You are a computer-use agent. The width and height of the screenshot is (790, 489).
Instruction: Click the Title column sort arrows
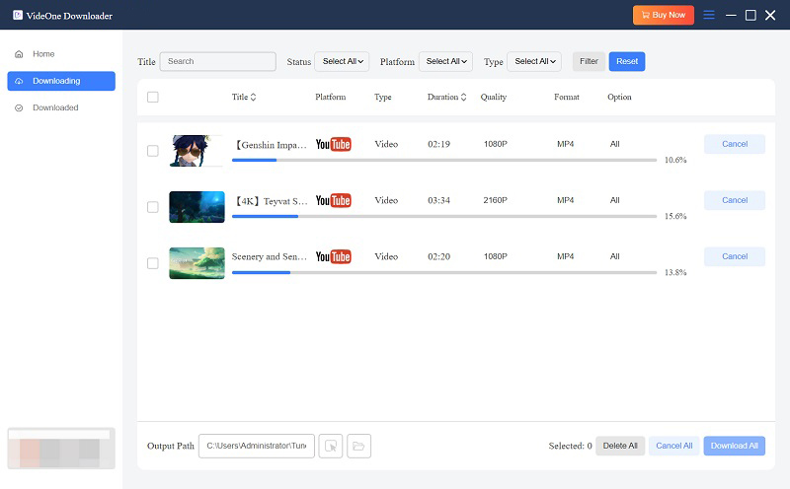pos(254,98)
